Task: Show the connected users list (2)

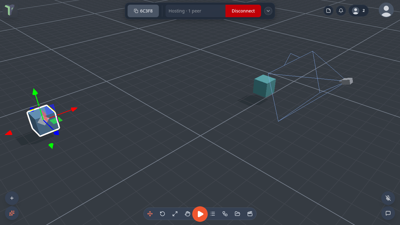Action: 359,11
